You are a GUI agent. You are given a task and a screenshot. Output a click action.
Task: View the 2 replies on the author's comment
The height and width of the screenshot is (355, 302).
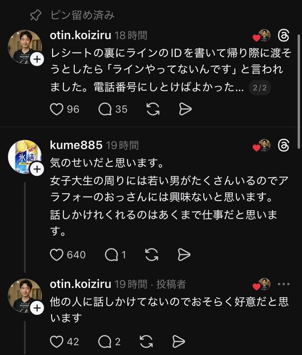105,342
